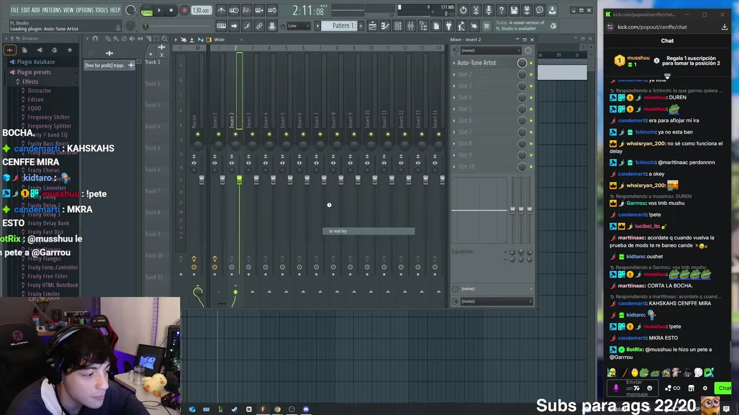Viewport: 739px width, 415px height.
Task: Select Insert 3 mixer track
Action: (249, 120)
